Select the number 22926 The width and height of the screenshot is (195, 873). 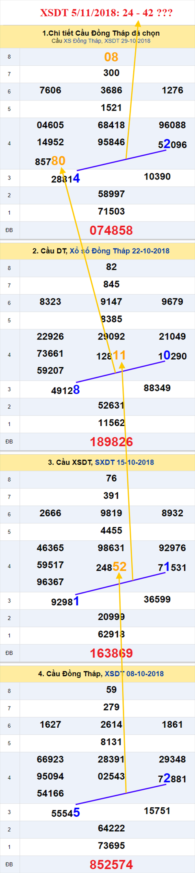[50, 336]
